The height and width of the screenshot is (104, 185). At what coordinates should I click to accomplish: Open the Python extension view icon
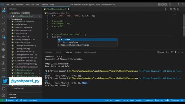[3, 50]
